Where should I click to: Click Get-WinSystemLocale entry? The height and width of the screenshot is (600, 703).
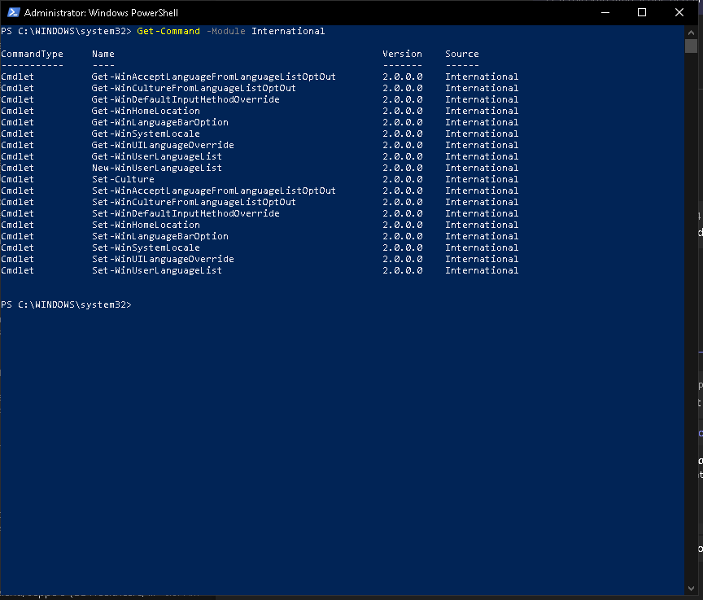146,134
